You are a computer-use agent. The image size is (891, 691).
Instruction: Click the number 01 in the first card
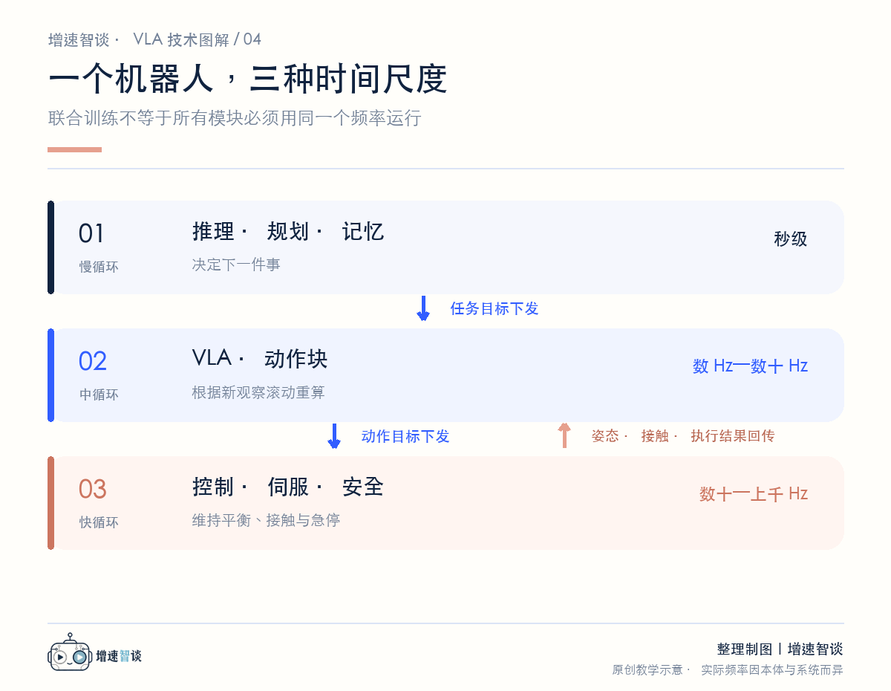91,234
